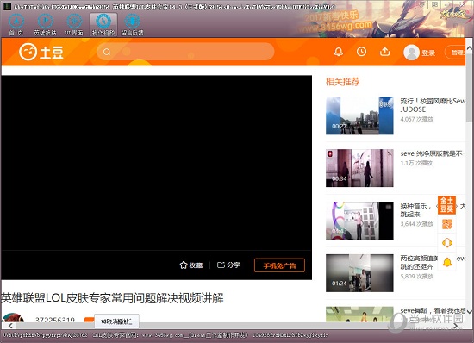Click the black video player area

[x=156, y=163]
